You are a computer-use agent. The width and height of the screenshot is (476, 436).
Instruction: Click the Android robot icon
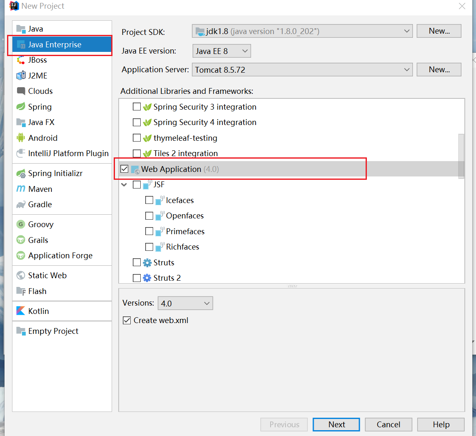[21, 137]
